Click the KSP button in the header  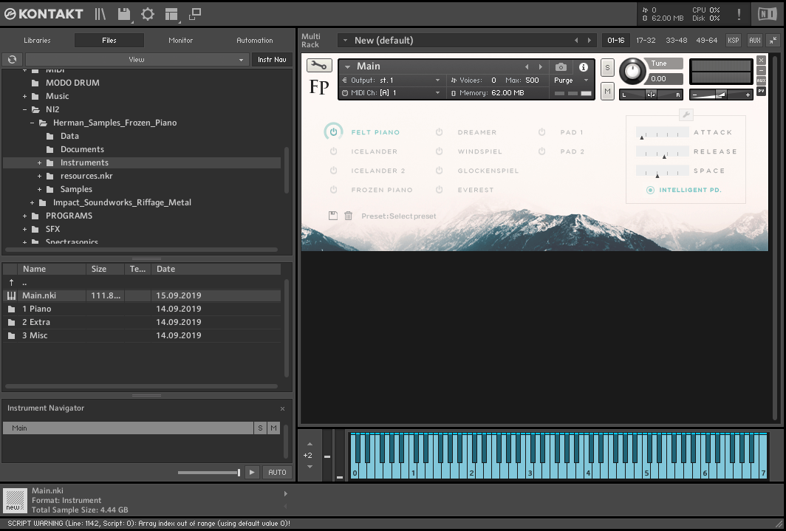point(733,41)
